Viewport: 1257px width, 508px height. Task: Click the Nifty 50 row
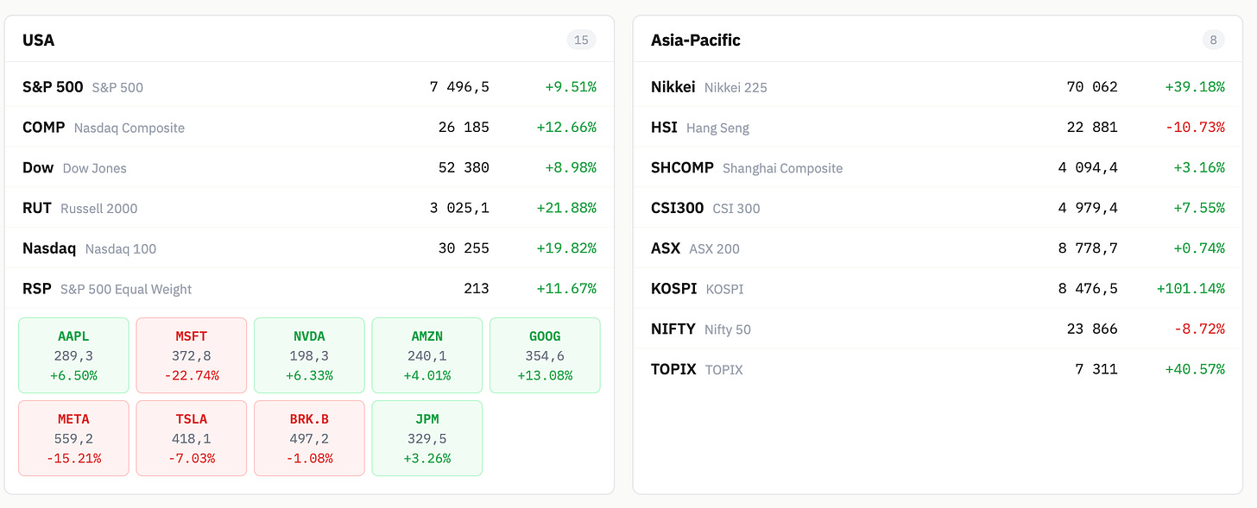tap(938, 329)
